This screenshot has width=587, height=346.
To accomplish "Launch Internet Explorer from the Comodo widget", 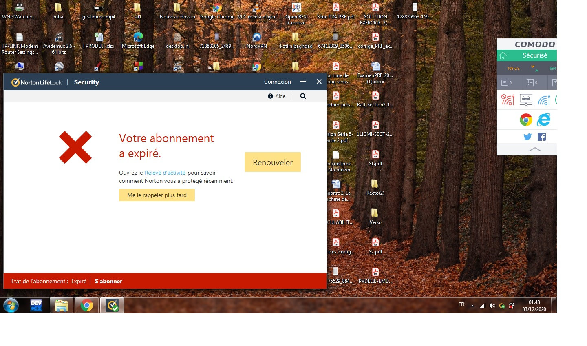I will pos(543,120).
